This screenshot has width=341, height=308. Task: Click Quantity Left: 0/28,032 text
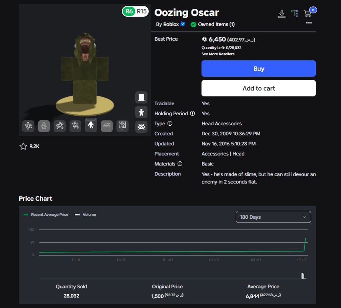tap(221, 48)
